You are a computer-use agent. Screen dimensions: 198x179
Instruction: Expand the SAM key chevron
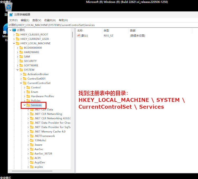click(17, 57)
